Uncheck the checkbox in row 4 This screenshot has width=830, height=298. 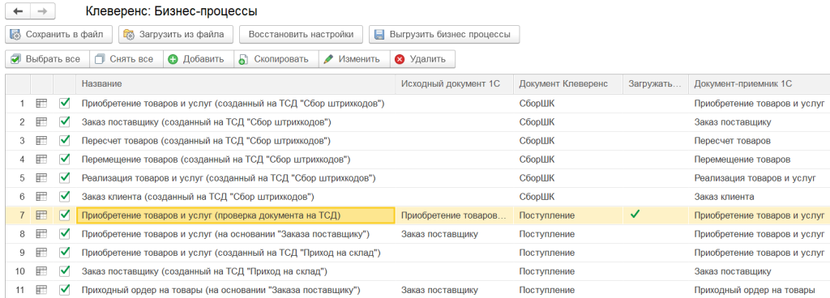65,159
